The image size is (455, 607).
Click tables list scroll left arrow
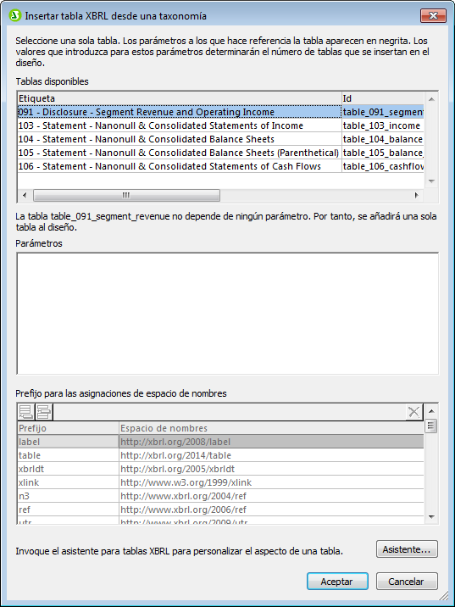25,195
